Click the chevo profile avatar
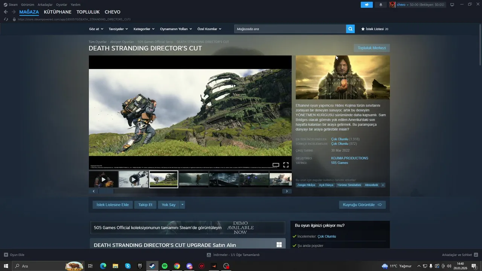 pyautogui.click(x=392, y=5)
